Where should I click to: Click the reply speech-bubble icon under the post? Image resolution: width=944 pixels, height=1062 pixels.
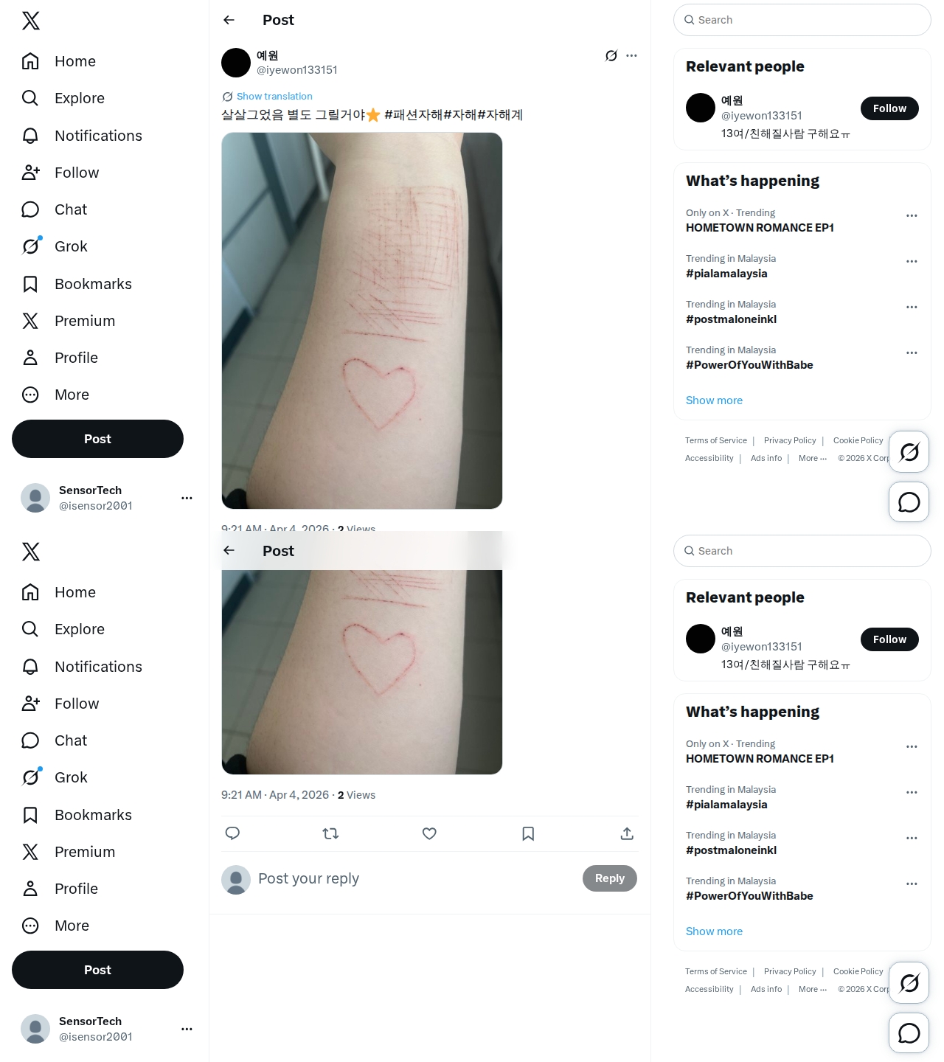pyautogui.click(x=232, y=833)
